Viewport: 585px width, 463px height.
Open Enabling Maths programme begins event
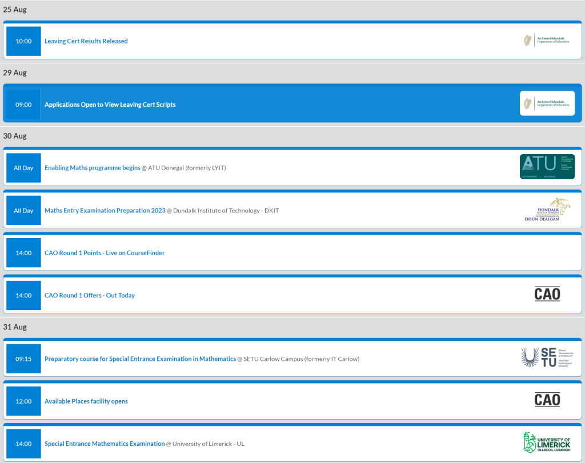92,168
